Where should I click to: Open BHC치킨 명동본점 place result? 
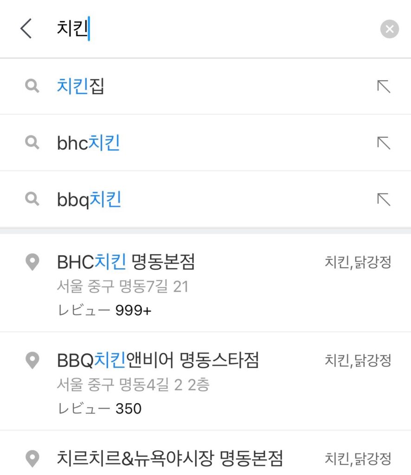(x=205, y=283)
